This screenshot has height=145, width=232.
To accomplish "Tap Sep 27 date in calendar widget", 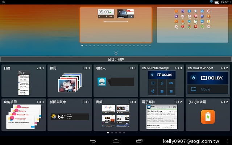I will [22, 73].
